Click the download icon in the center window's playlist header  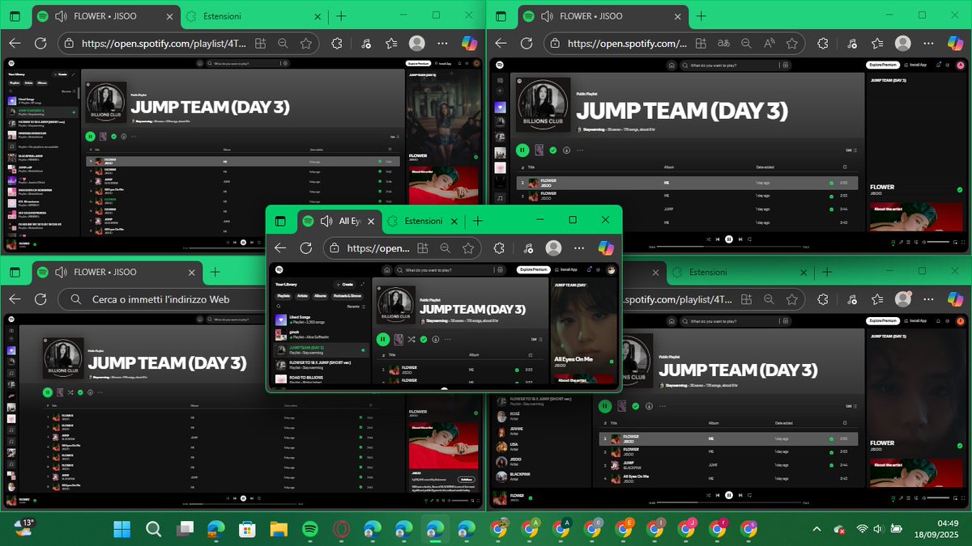pos(436,339)
